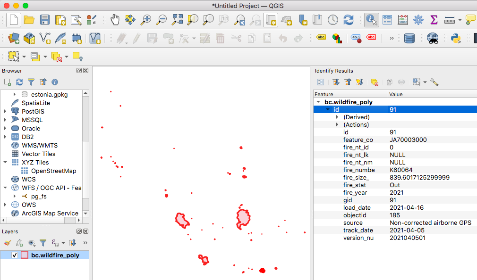Expand the (Derived) attributes row

[337, 117]
